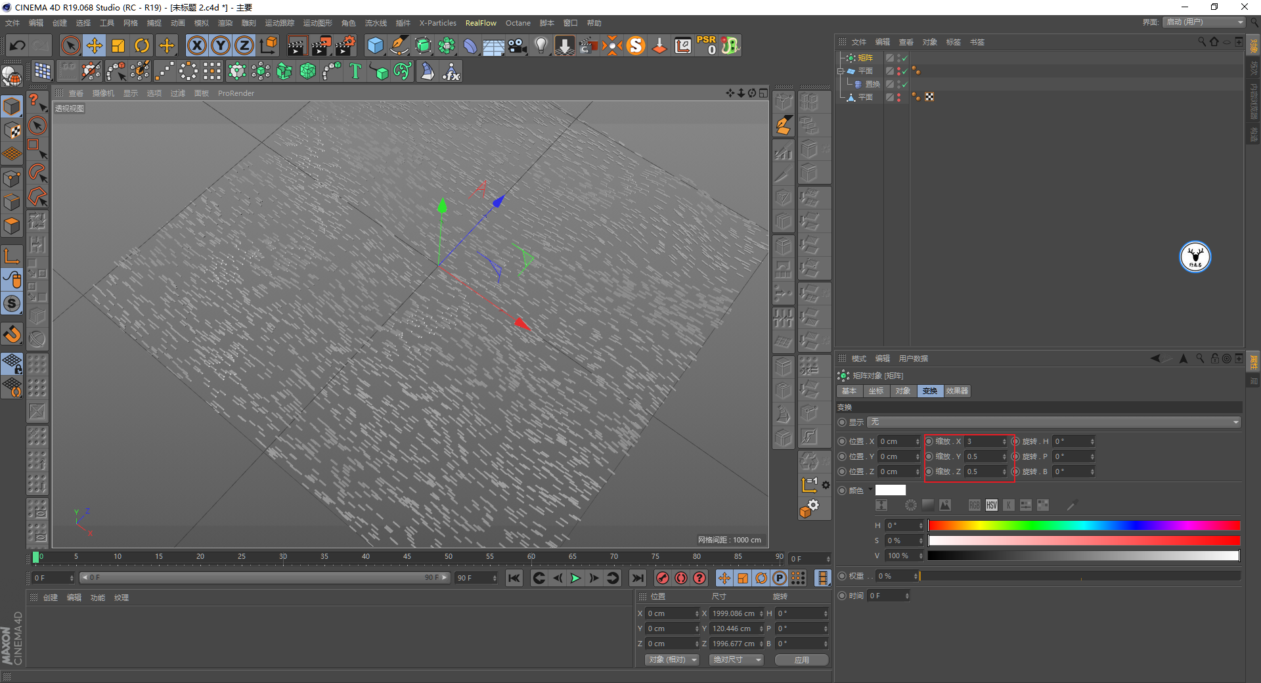Image resolution: width=1261 pixels, height=683 pixels.
Task: Click the 应用 apply button
Action: coord(801,660)
